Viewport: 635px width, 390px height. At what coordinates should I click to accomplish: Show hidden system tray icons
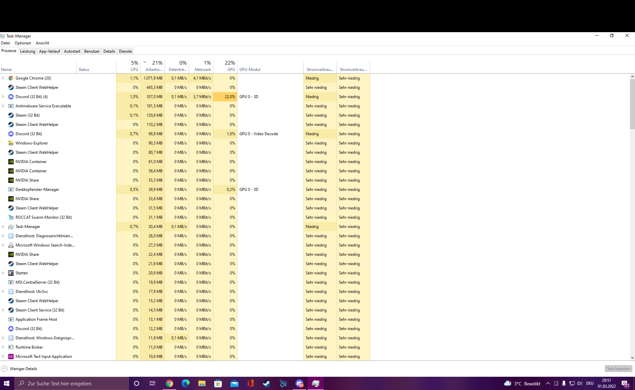548,383
